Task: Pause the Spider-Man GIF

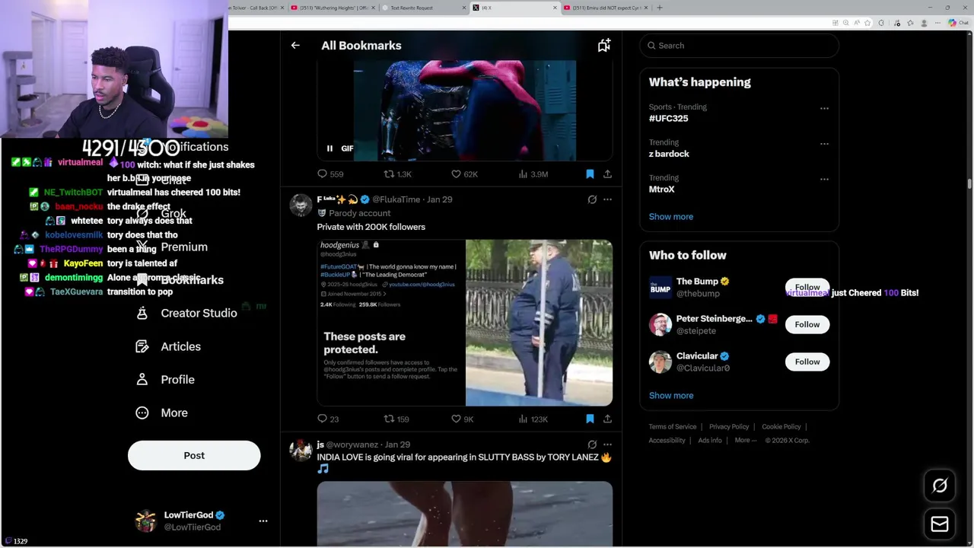Action: (x=329, y=148)
